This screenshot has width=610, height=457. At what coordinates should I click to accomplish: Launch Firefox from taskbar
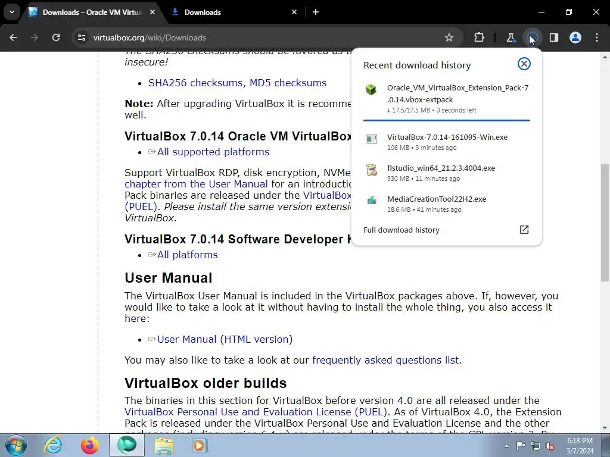pyautogui.click(x=90, y=445)
